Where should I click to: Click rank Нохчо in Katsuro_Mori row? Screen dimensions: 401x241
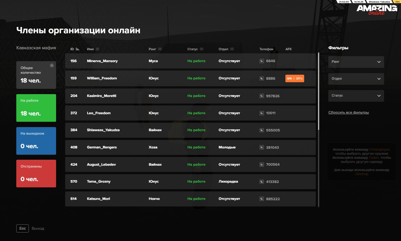click(x=154, y=199)
